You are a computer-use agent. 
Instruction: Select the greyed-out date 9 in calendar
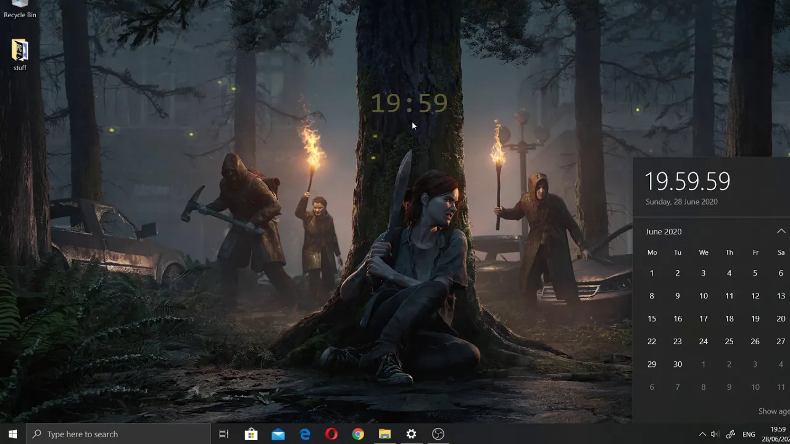(729, 387)
